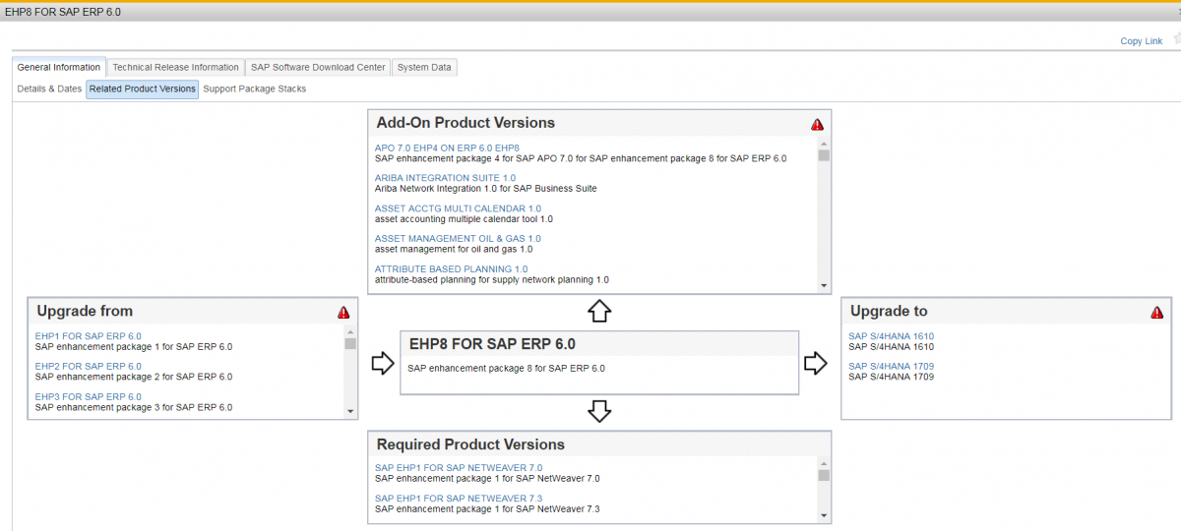Open EHP2 FOR SAP ERP 6.0 link
Screen dimensions: 1181x531
click(89, 366)
